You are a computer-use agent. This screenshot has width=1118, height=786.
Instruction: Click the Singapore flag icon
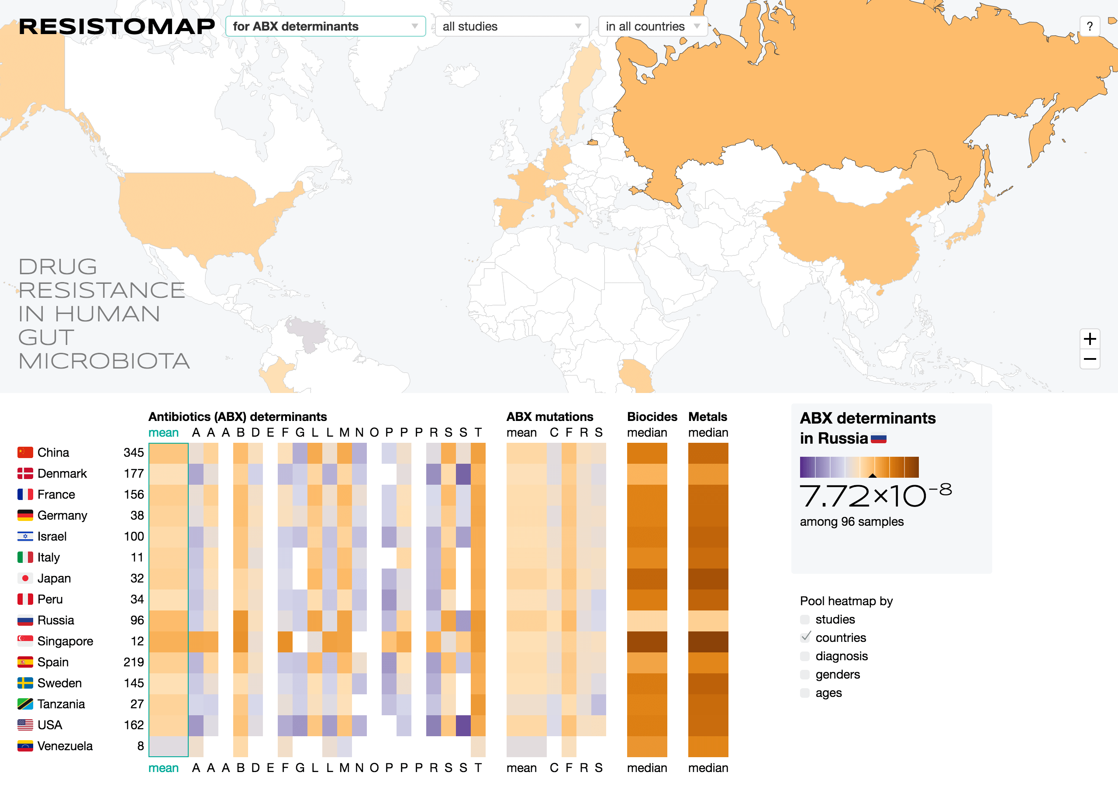(x=25, y=641)
